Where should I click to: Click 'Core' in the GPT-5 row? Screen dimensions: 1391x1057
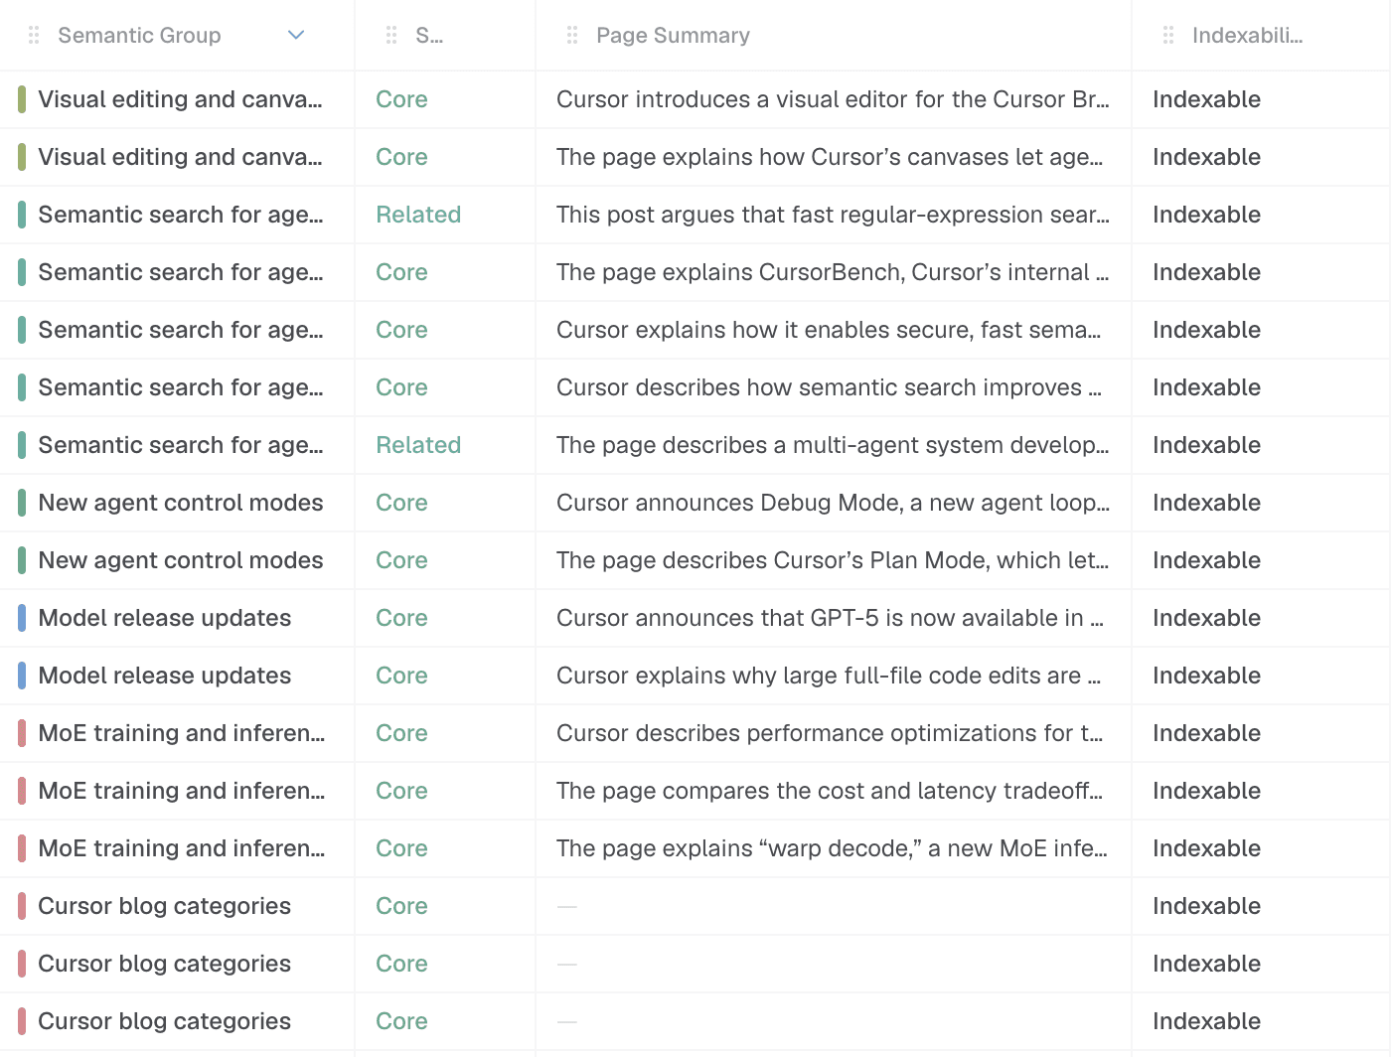[401, 618]
